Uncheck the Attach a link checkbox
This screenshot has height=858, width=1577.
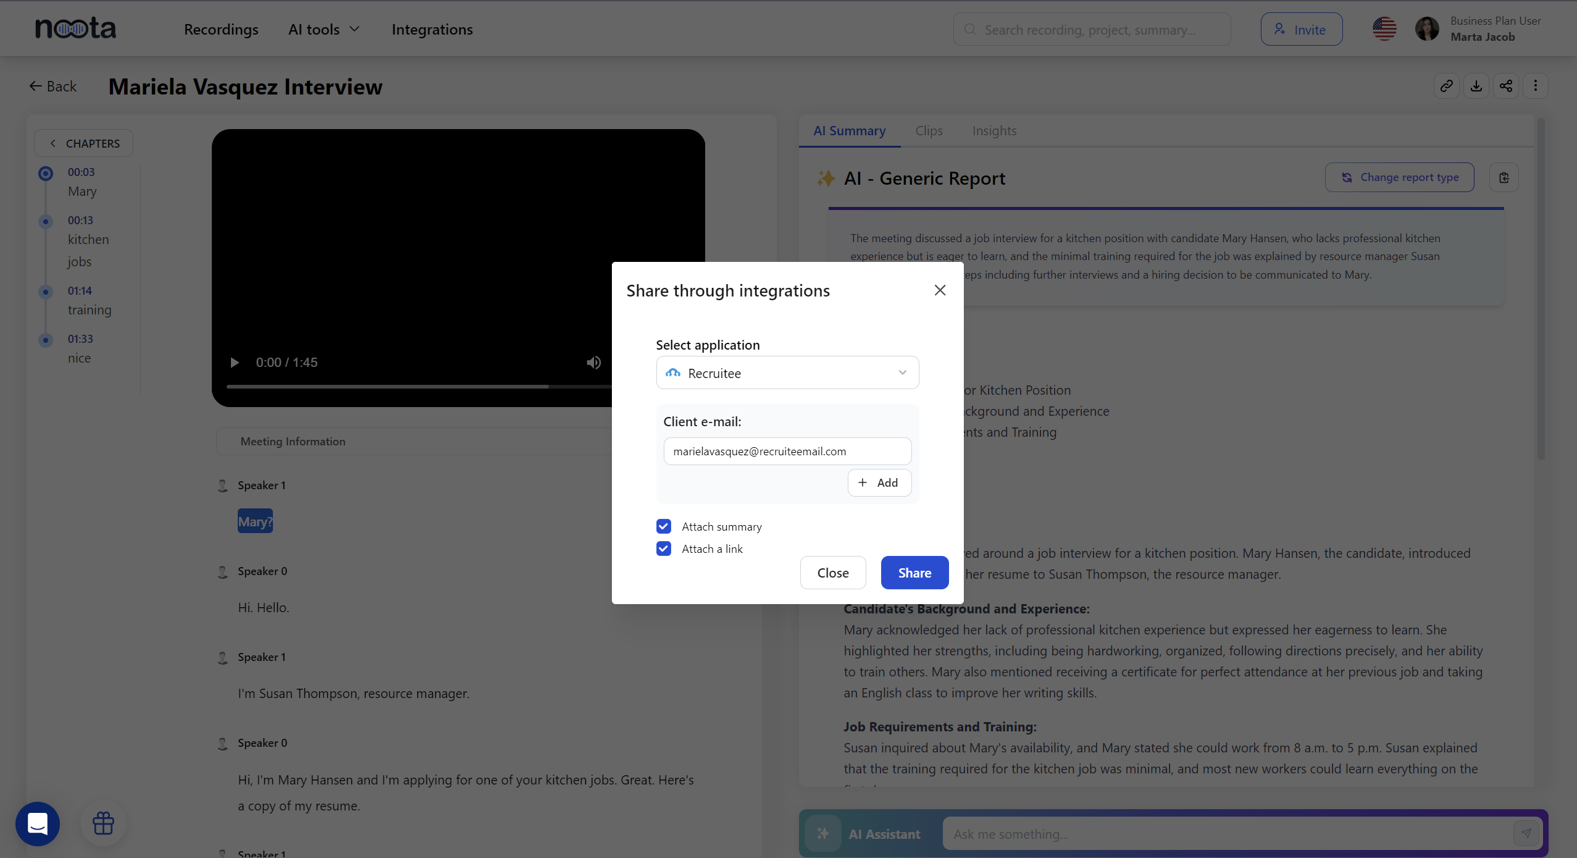tap(664, 549)
